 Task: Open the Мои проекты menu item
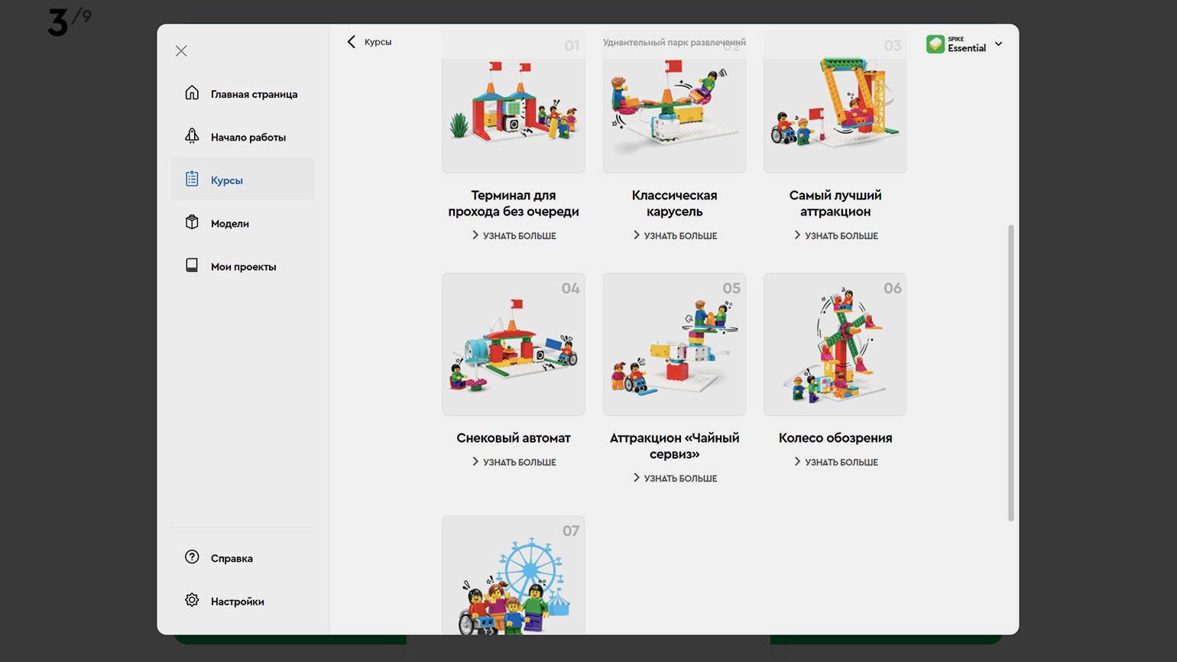pos(243,266)
